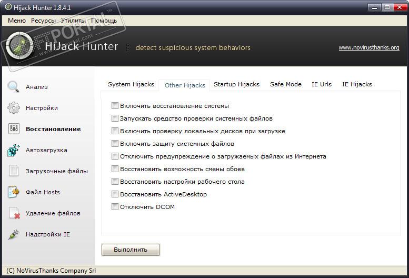Select the Восстановление sidebar label
Screen dimensions: 409x278
tap(53, 129)
